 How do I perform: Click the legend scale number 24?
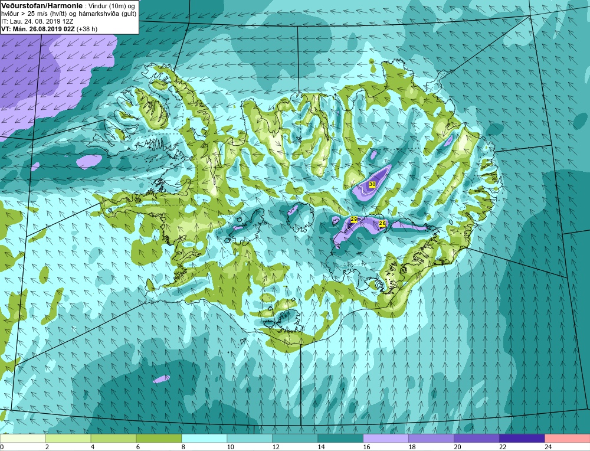coord(548,447)
